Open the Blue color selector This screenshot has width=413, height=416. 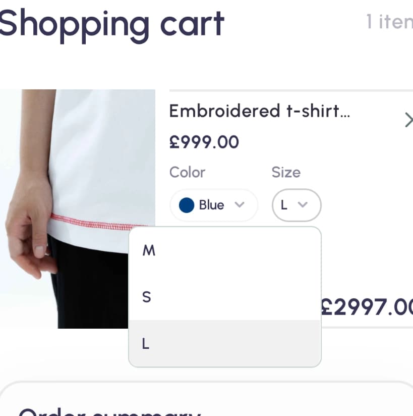[213, 205]
